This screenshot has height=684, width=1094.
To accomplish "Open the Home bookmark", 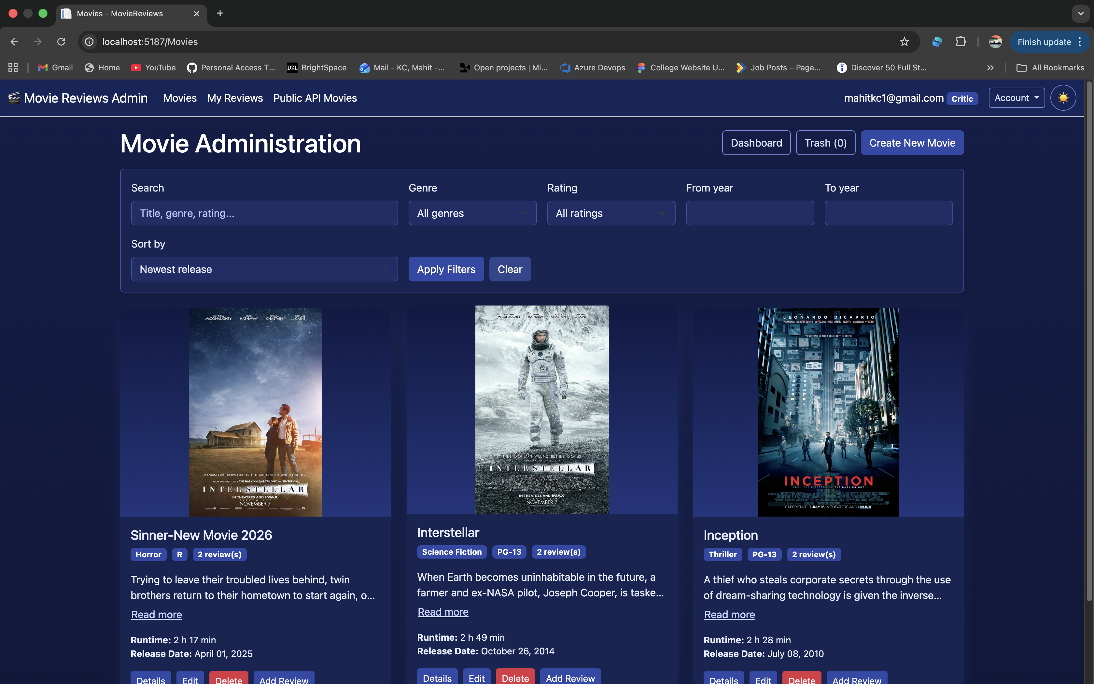I will [x=102, y=67].
